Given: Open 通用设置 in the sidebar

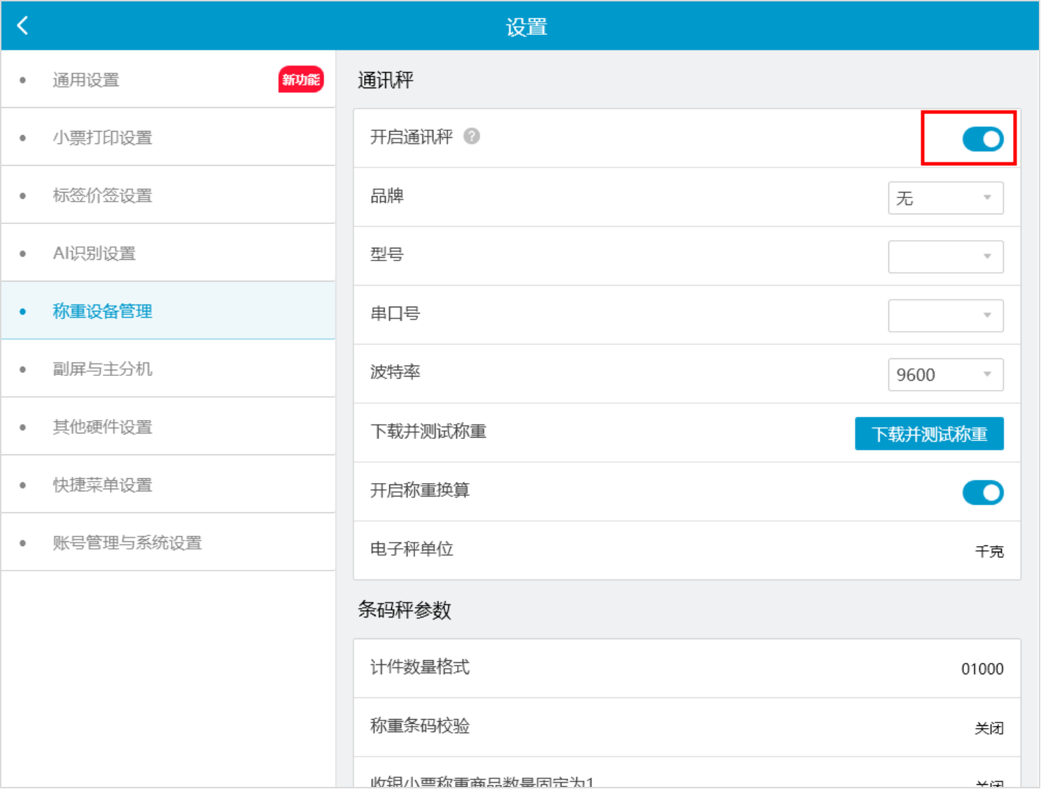Looking at the screenshot, I should [168, 79].
